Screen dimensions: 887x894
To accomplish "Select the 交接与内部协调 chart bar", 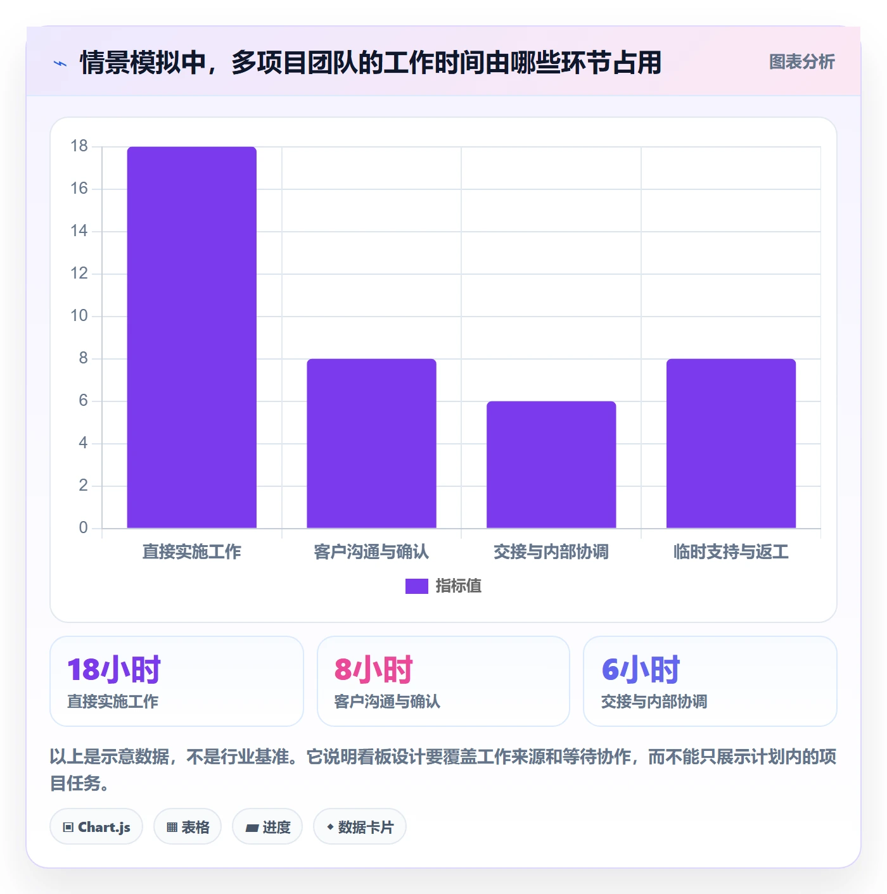I will pos(551,465).
